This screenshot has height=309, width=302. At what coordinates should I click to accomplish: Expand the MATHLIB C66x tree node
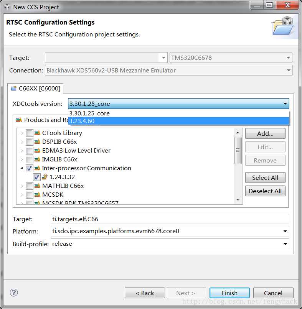22,186
